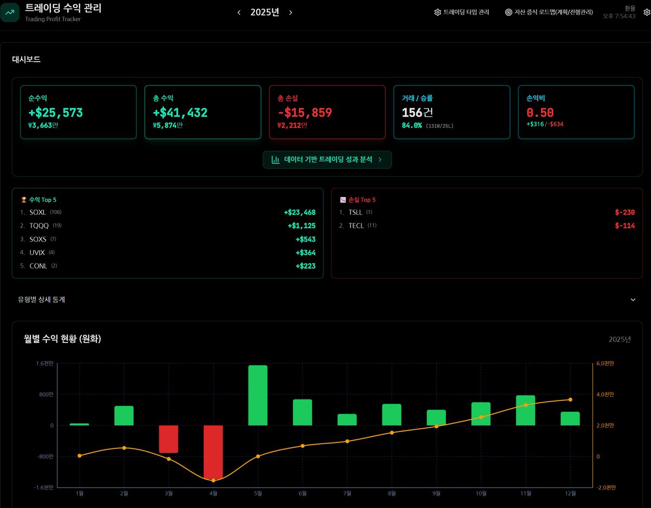The image size is (651, 508).
Task: Expand 유형별 상세 통계 section
Action: pos(327,300)
